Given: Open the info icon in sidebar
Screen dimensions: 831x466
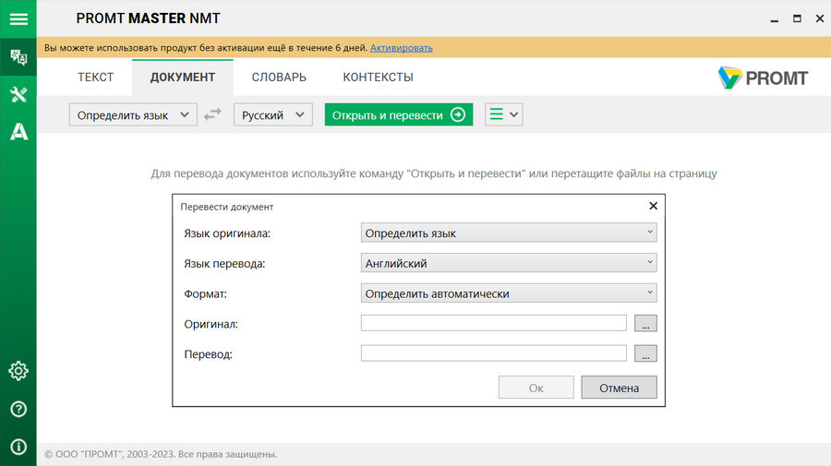Looking at the screenshot, I should [x=18, y=447].
